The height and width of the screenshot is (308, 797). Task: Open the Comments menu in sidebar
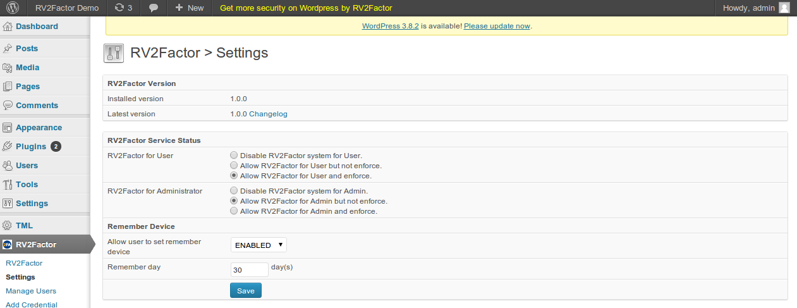[37, 106]
